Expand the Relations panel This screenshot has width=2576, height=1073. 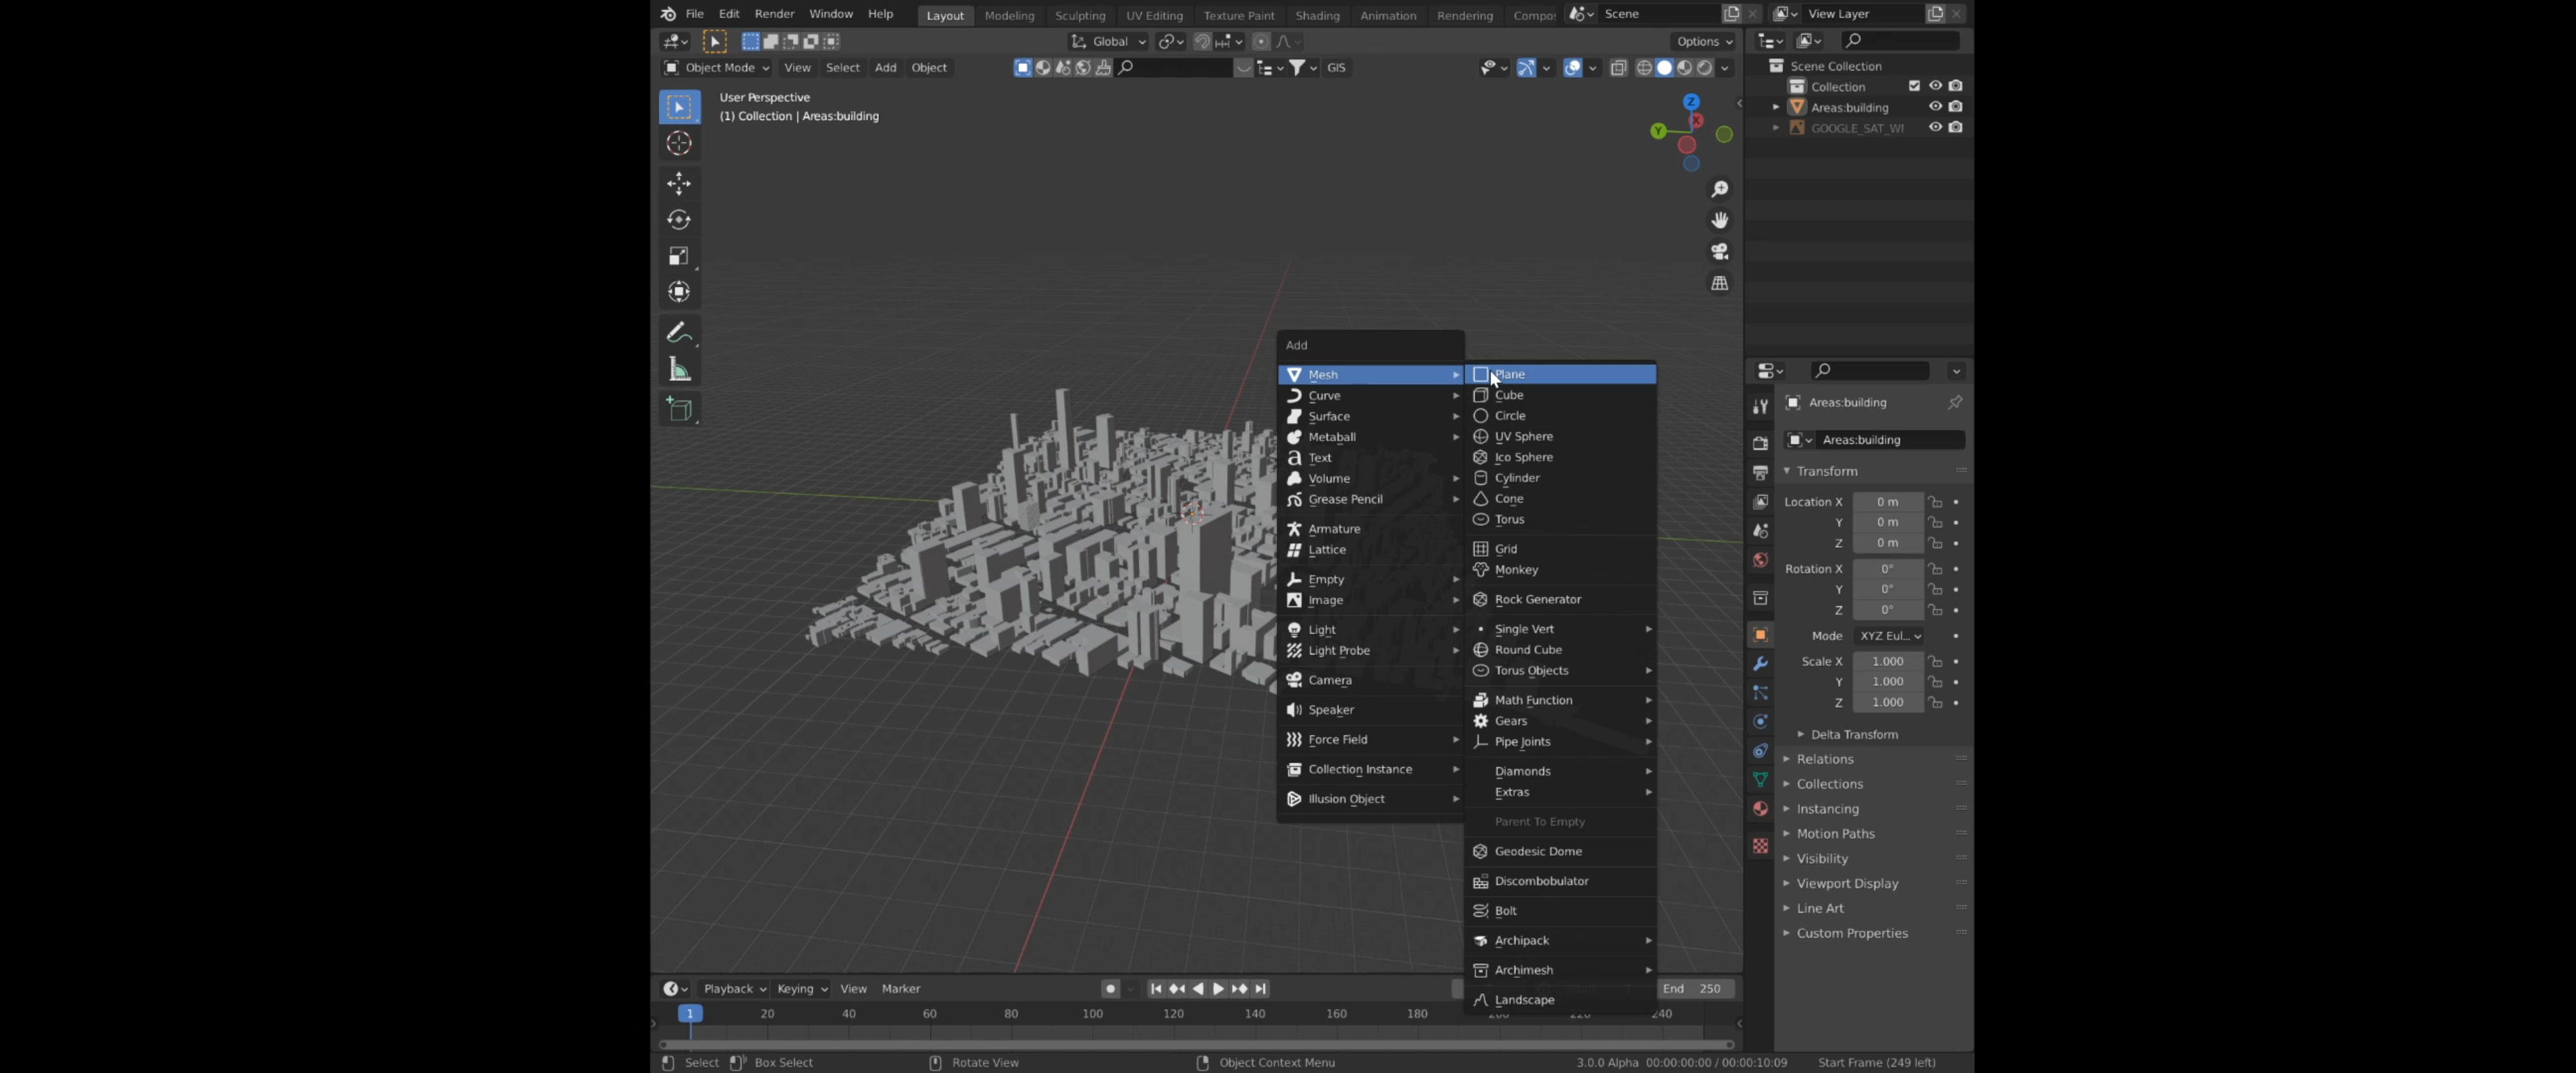pos(1825,759)
